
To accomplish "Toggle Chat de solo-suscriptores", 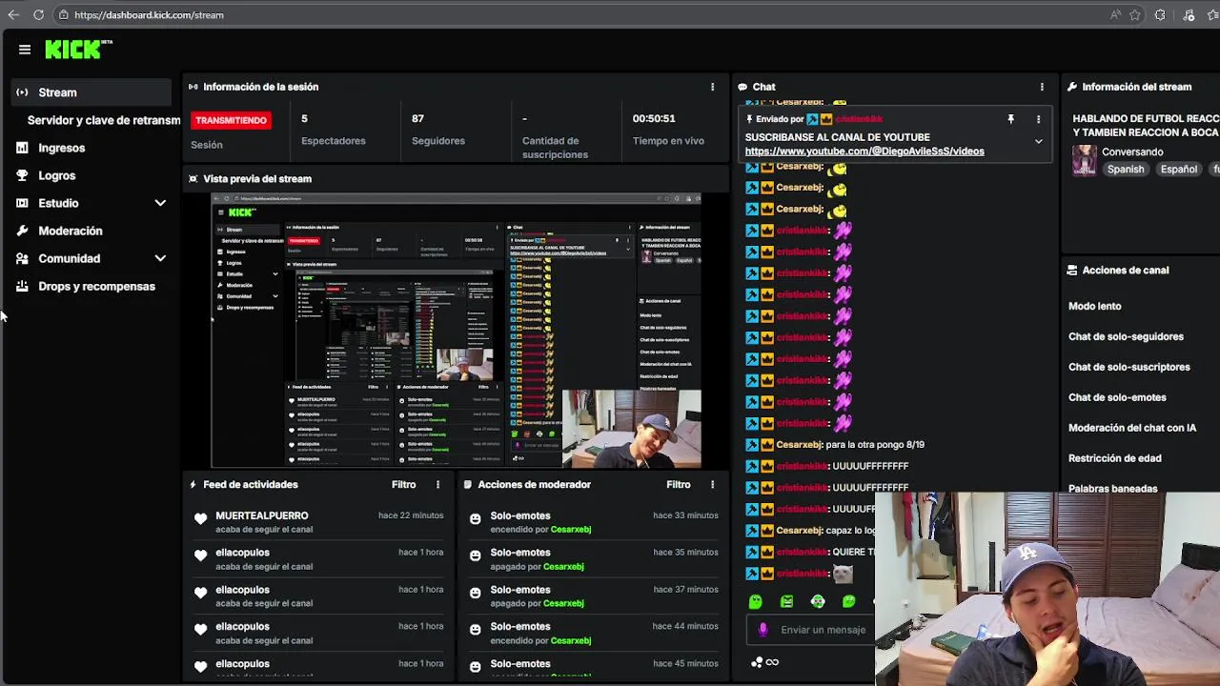I will point(1128,367).
